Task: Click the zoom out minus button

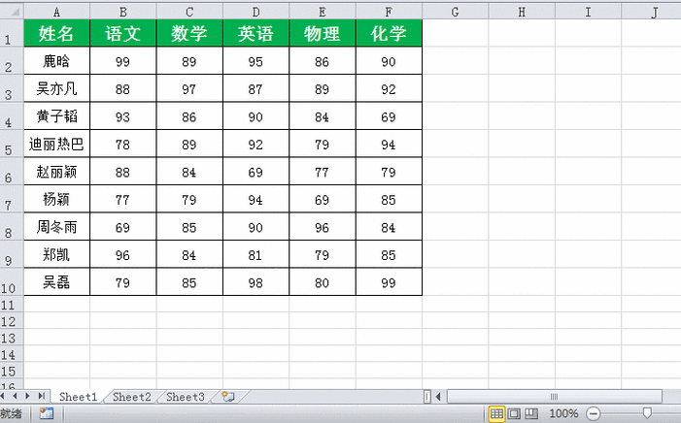Action: click(x=594, y=414)
